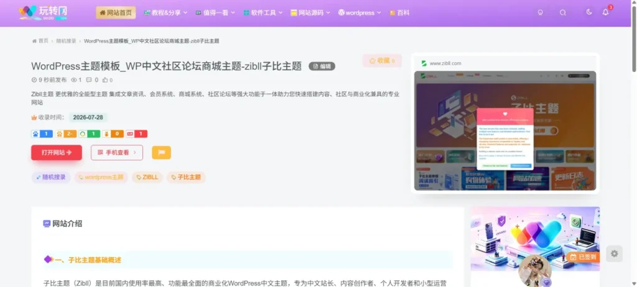Click the lightbulb icon in the header
The height and width of the screenshot is (287, 637).
(x=541, y=12)
